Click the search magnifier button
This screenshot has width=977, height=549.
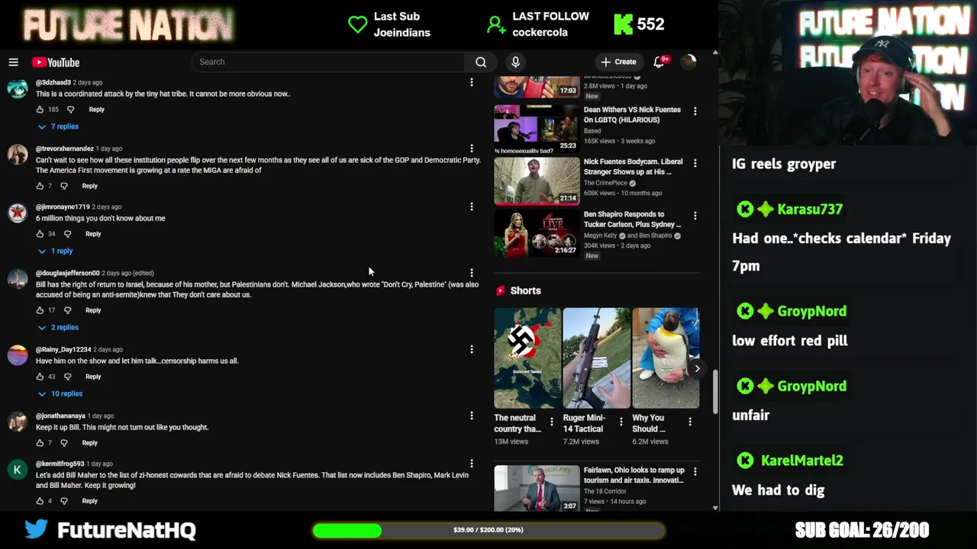tap(481, 62)
